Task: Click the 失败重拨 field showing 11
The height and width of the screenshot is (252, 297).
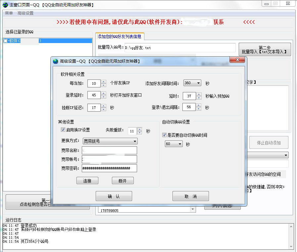Action: click(132, 131)
